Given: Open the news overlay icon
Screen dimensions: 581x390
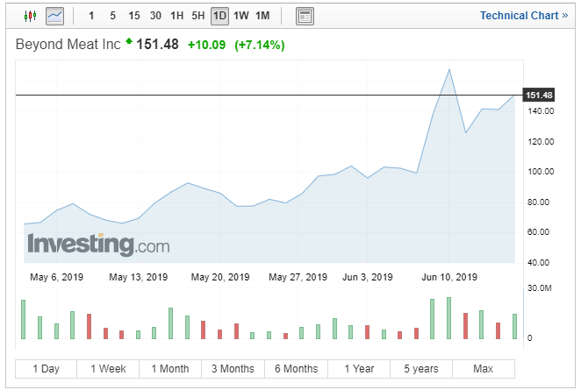Looking at the screenshot, I should 305,17.
